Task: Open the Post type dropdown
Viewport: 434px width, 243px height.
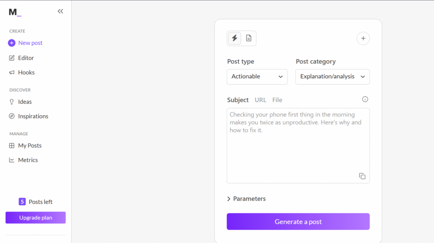Action: [x=257, y=77]
